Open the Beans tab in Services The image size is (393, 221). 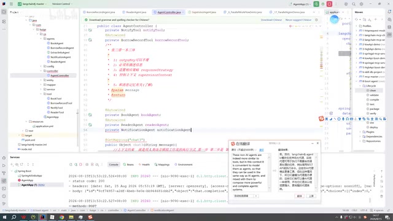(128, 165)
